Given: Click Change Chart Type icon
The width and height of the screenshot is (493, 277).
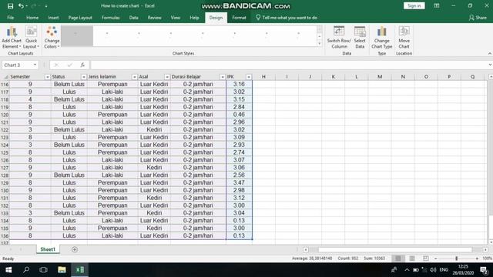Looking at the screenshot, I should (382, 38).
